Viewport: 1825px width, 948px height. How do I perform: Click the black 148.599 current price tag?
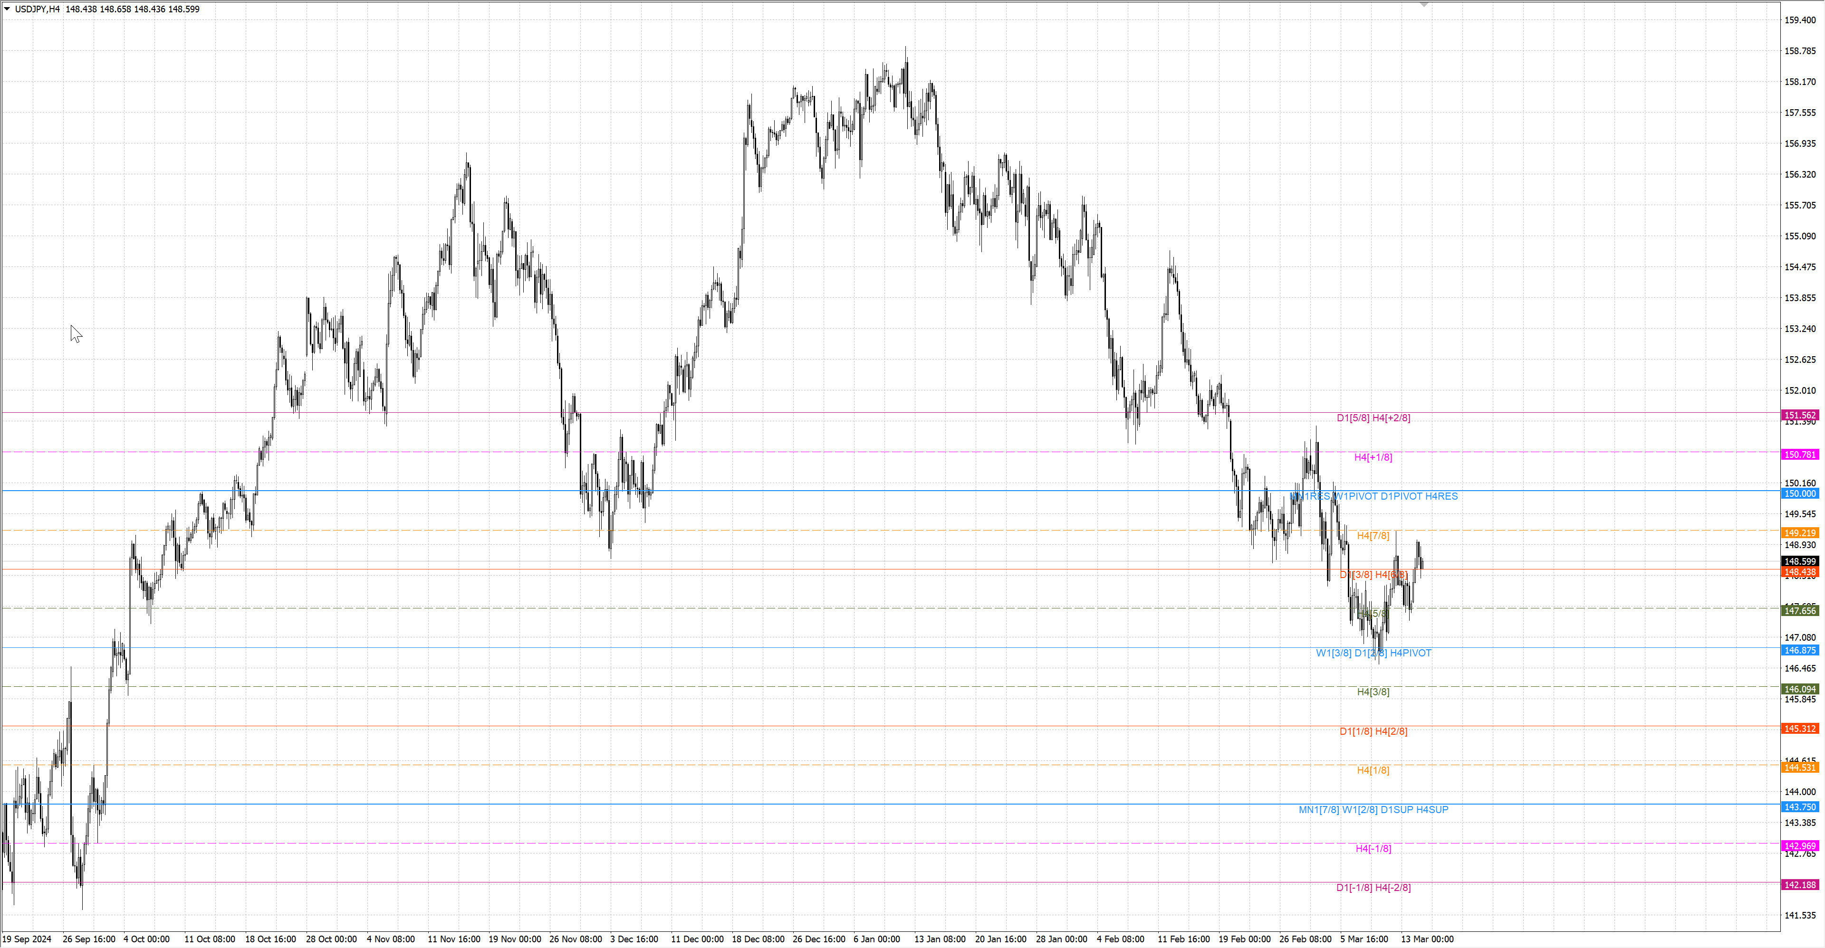(x=1799, y=561)
